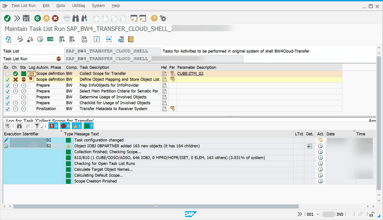This screenshot has width=383, height=220.
Task: Click the CUBE:ZTM_02 parameter link
Action: coord(190,73)
